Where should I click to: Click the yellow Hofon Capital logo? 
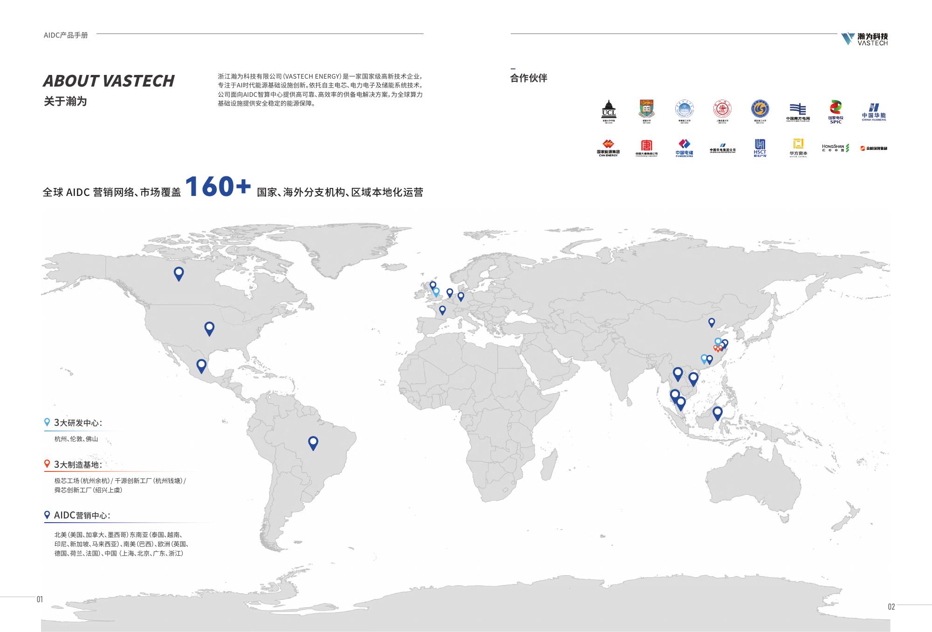coord(798,148)
